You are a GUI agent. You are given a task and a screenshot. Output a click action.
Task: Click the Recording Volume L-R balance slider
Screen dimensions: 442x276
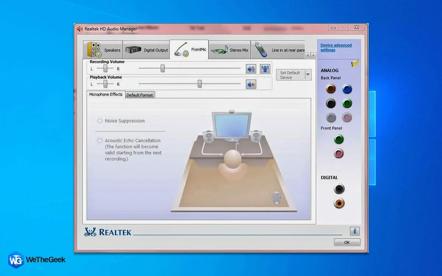(105, 68)
